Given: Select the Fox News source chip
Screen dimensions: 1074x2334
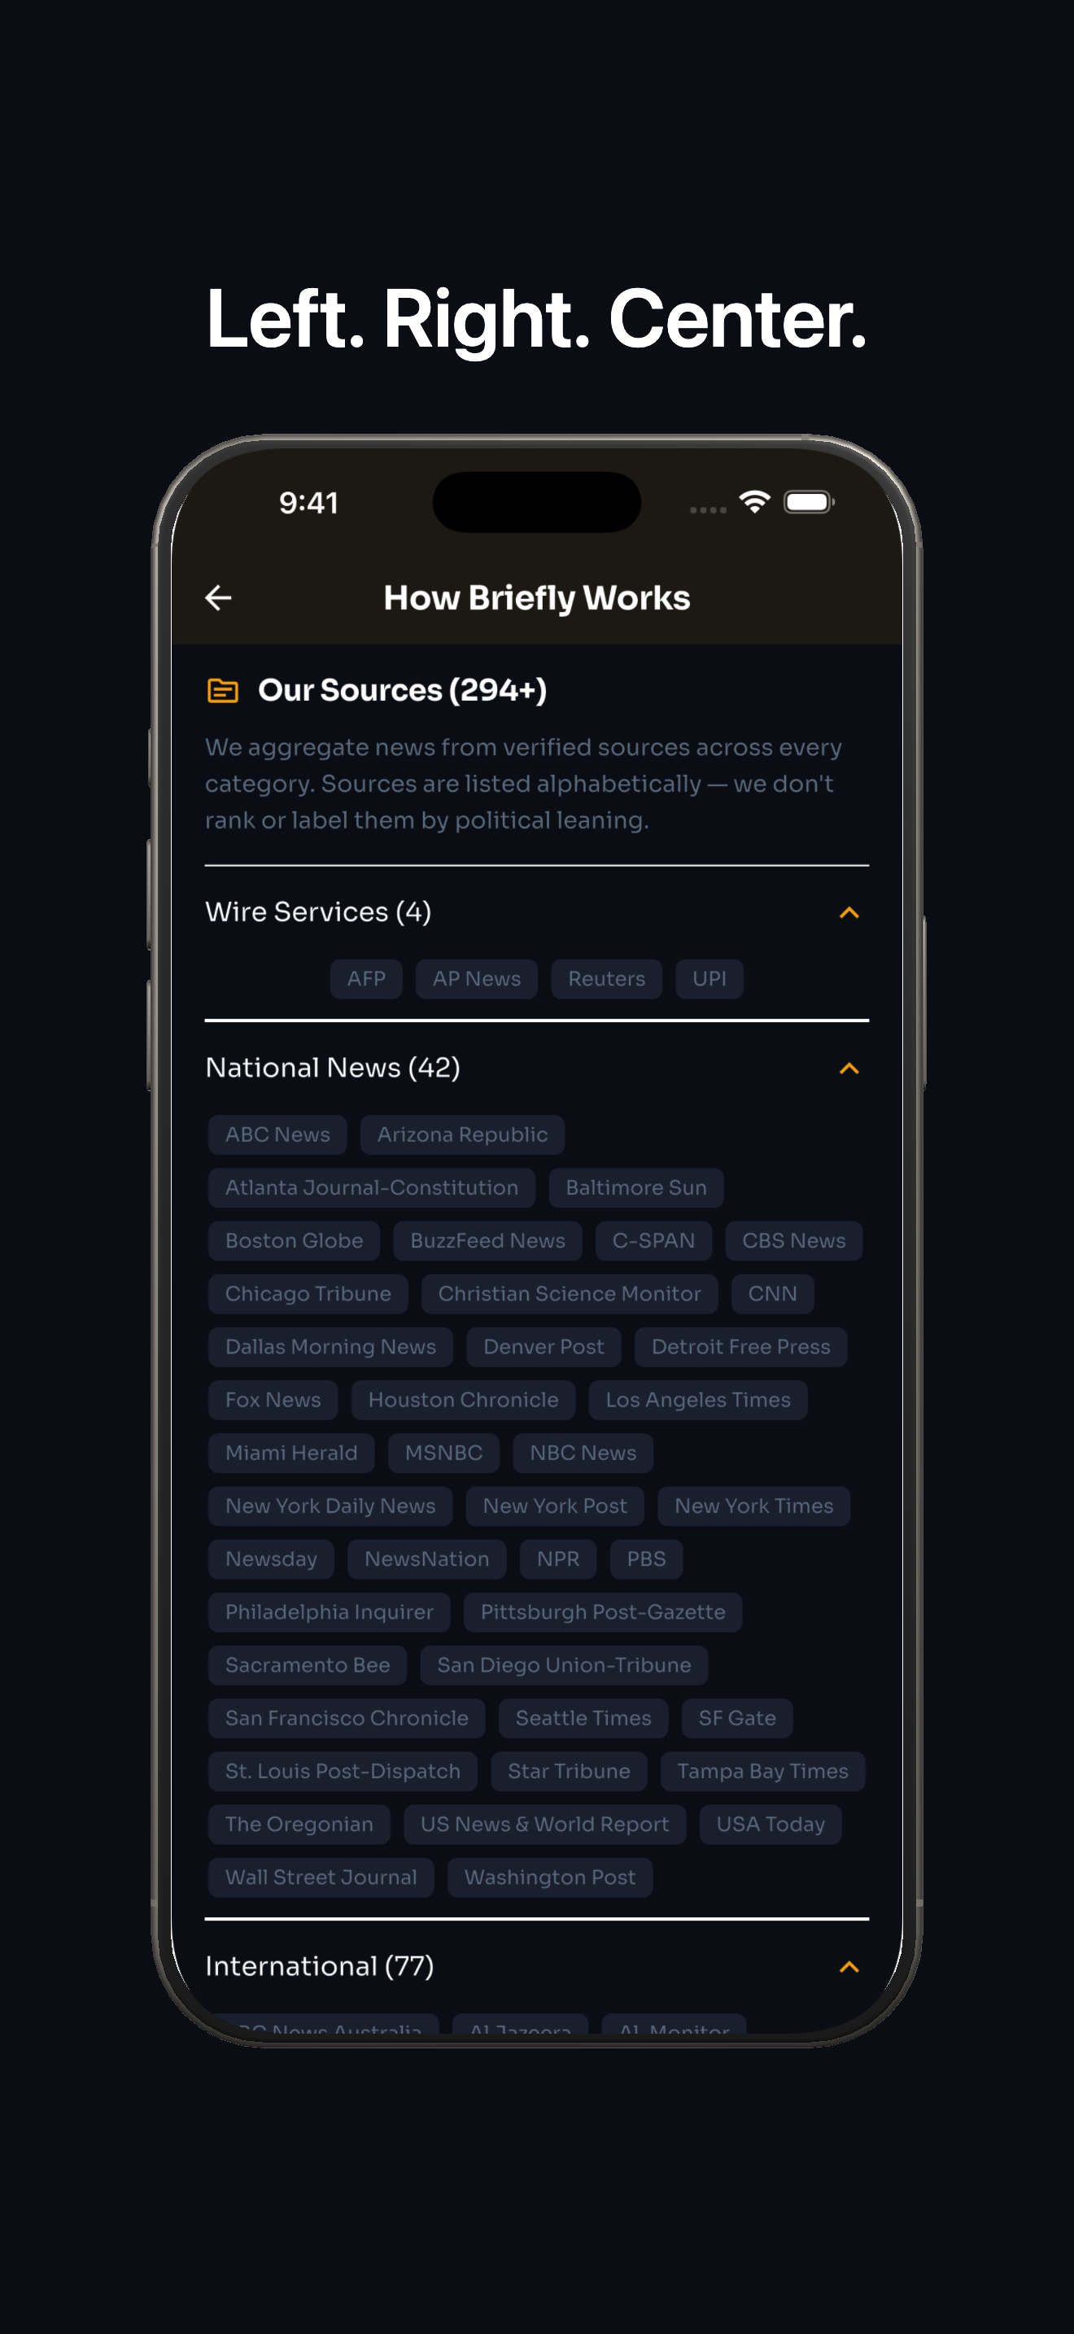Looking at the screenshot, I should (x=272, y=1400).
